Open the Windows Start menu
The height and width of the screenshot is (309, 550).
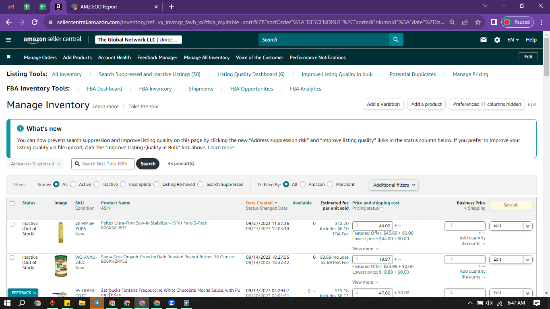[7, 303]
